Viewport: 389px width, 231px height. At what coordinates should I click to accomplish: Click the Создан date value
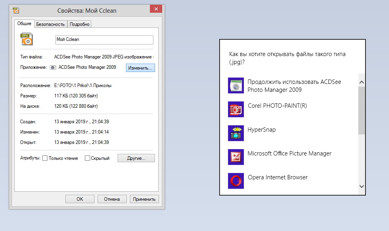pyautogui.click(x=81, y=122)
